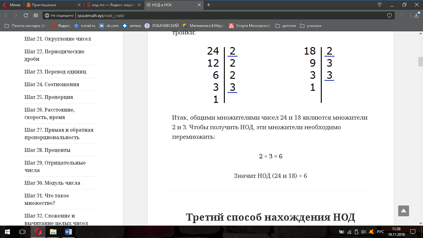Open Task View on the taskbar
Image resolution: width=423 pixels, height=238 pixels.
(x=22, y=231)
